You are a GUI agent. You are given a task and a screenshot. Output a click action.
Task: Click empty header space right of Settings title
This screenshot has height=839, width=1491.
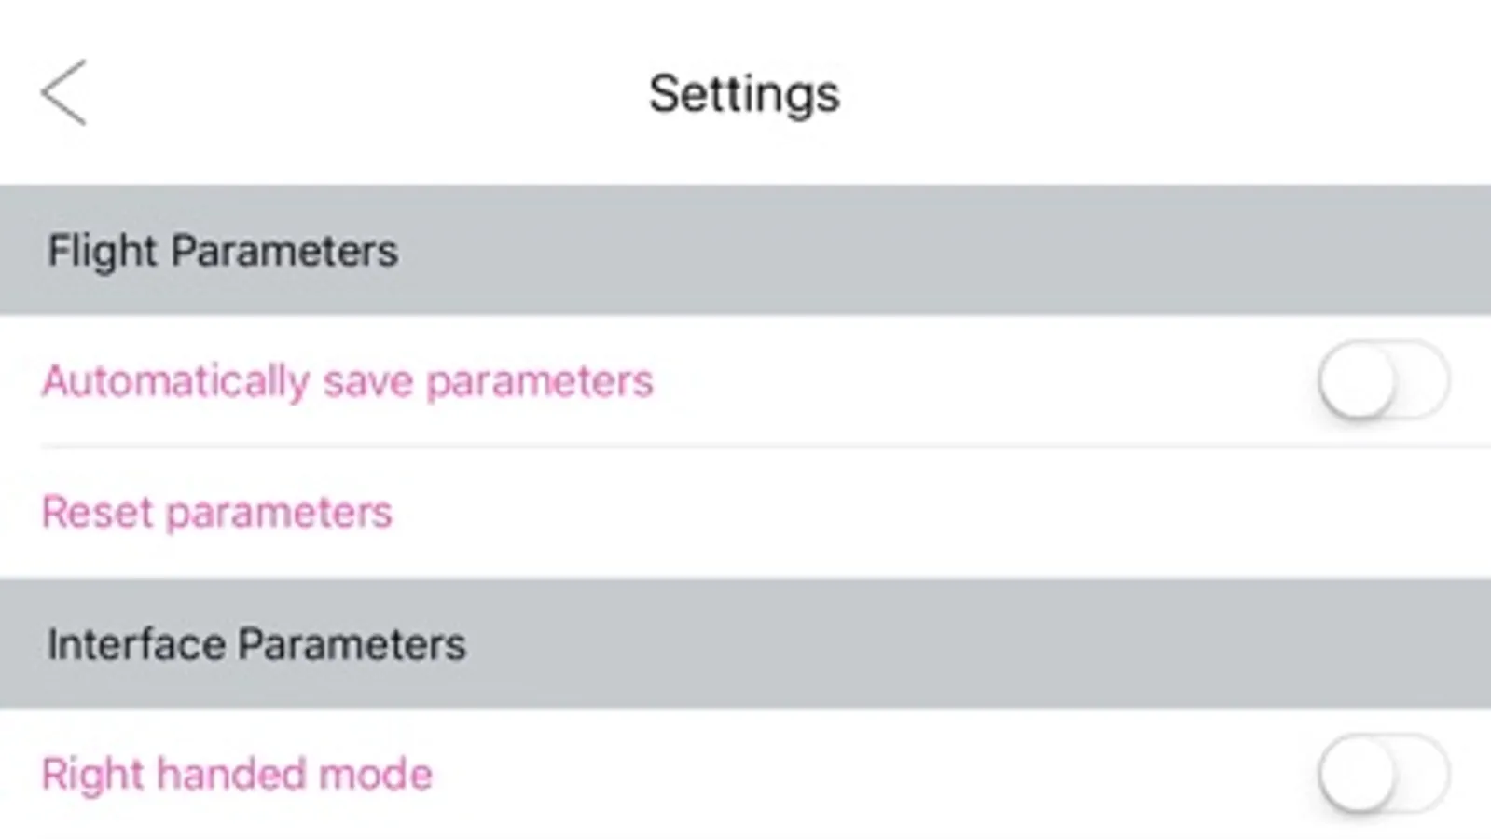click(x=1166, y=93)
